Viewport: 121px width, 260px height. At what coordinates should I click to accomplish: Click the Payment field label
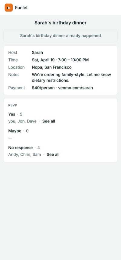point(17,88)
